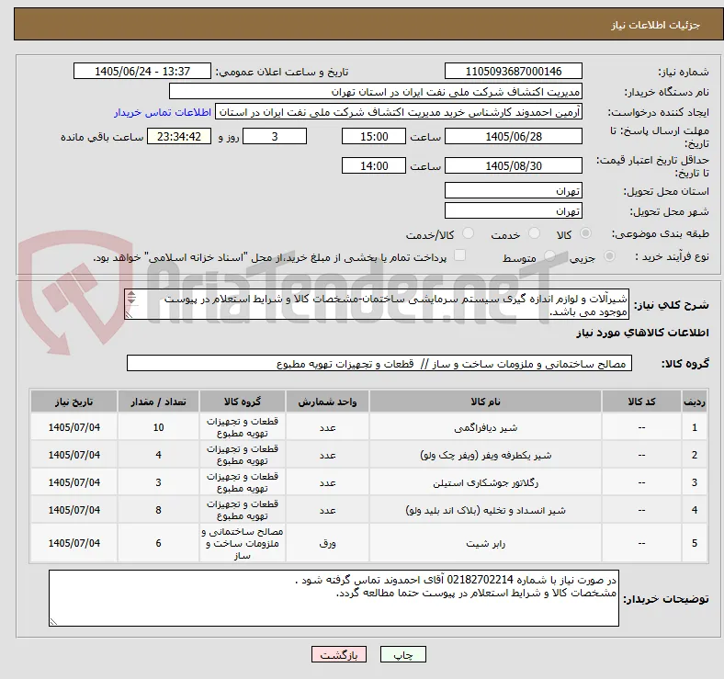The image size is (724, 679).
Task: Click the توضیحات خریدار text area
Action: pos(334,598)
